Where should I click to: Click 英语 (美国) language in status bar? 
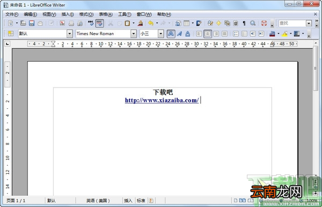[x=98, y=201]
